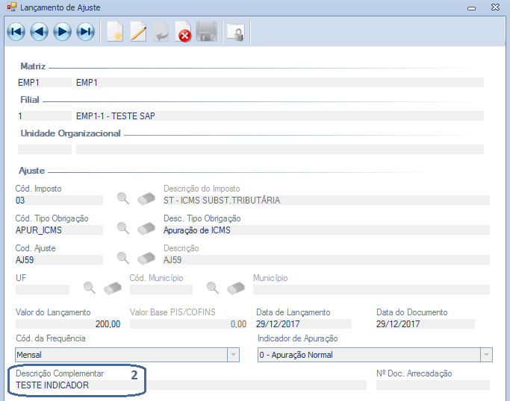510x401 pixels.
Task: Open the Cód. da Frequência dropdown
Action: pyautogui.click(x=233, y=355)
